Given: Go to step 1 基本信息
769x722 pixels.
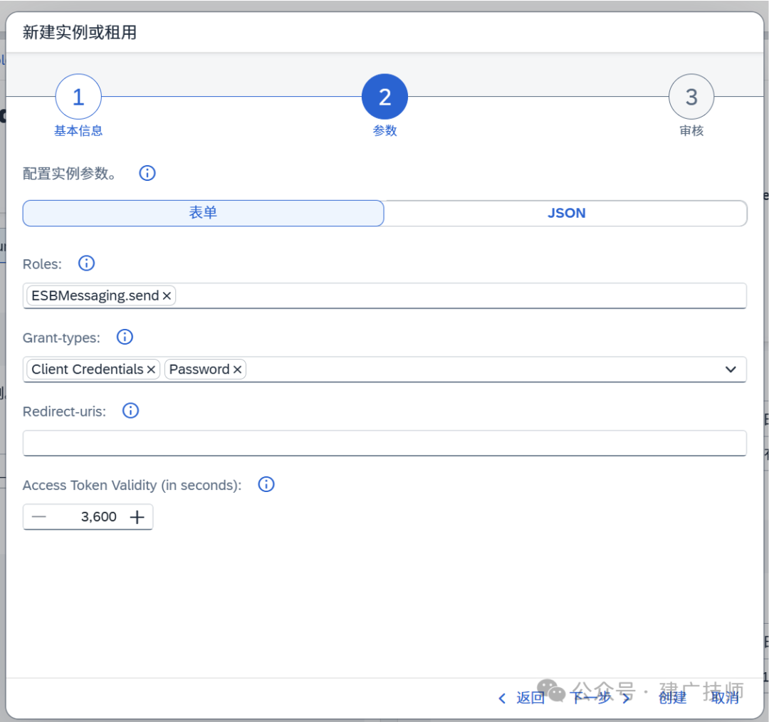Looking at the screenshot, I should point(78,97).
